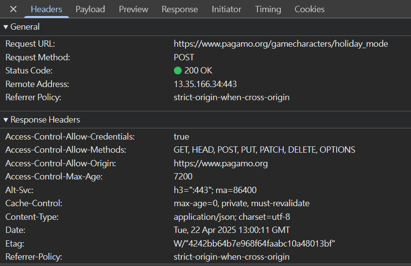Screen dimensions: 411x266
Task: Click the Request URL label
Action: click(x=30, y=44)
